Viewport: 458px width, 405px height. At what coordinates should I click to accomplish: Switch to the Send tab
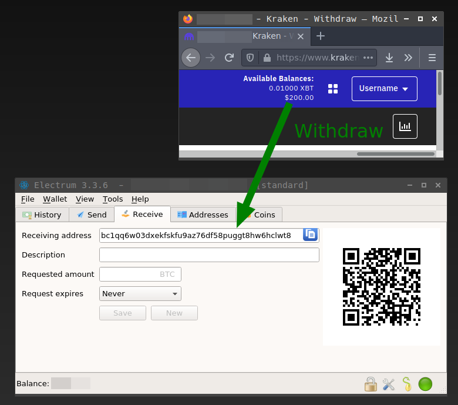pos(92,215)
